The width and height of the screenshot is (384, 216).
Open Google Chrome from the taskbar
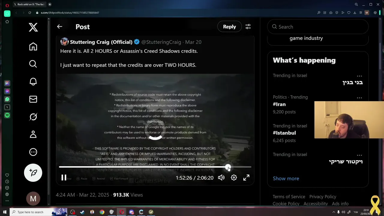(x=102, y=212)
